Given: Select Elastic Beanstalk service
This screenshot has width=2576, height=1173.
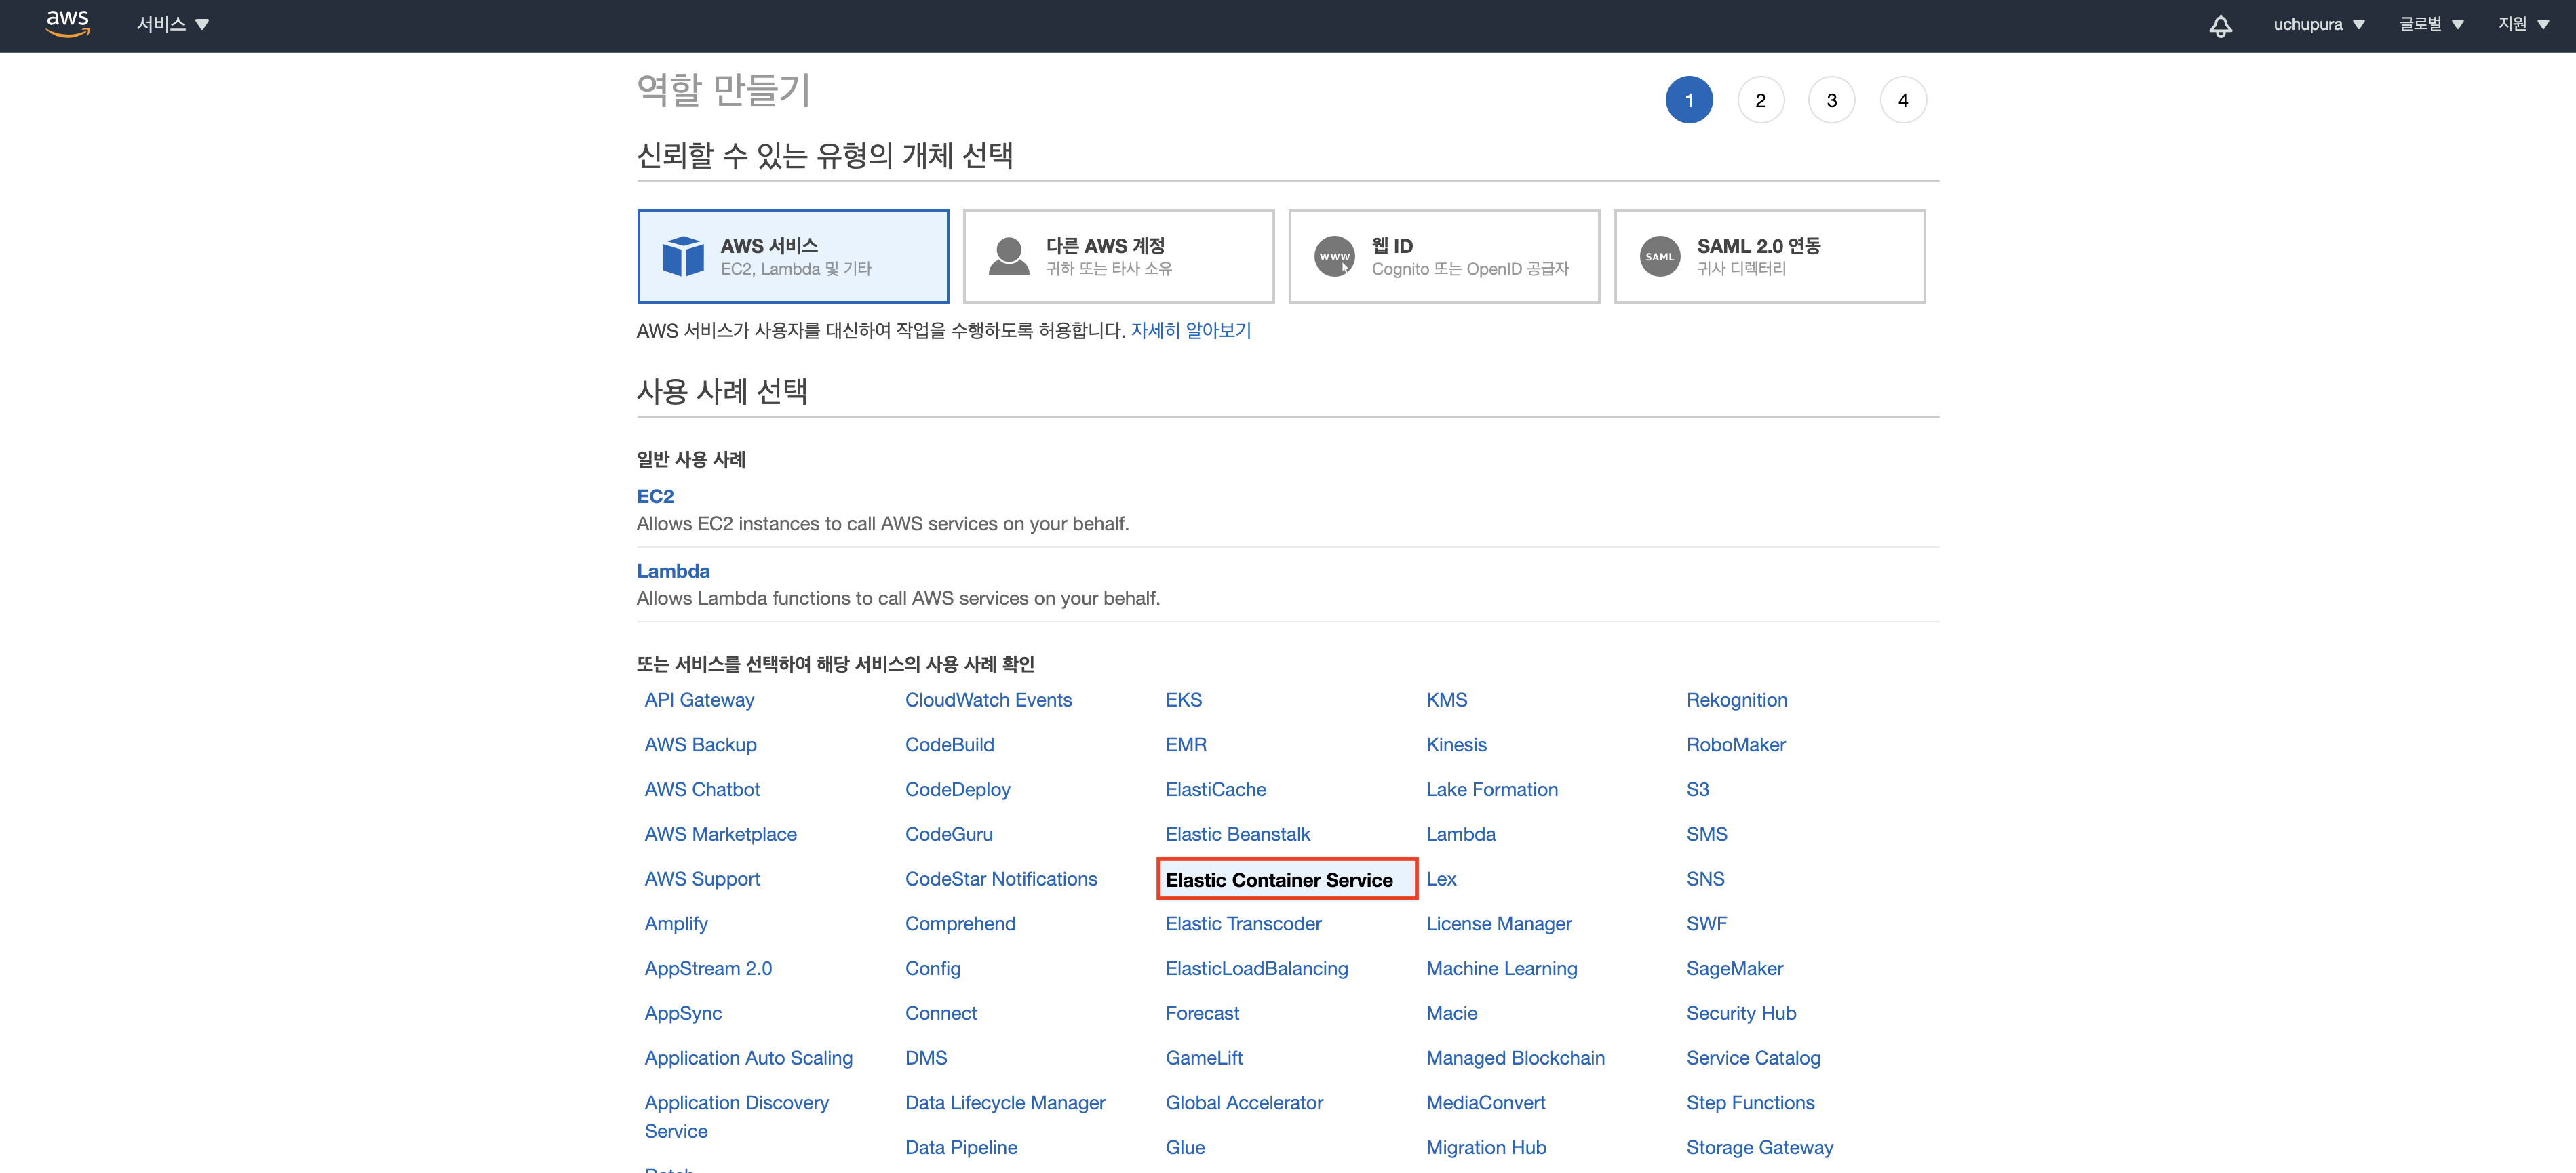Looking at the screenshot, I should tap(1237, 834).
